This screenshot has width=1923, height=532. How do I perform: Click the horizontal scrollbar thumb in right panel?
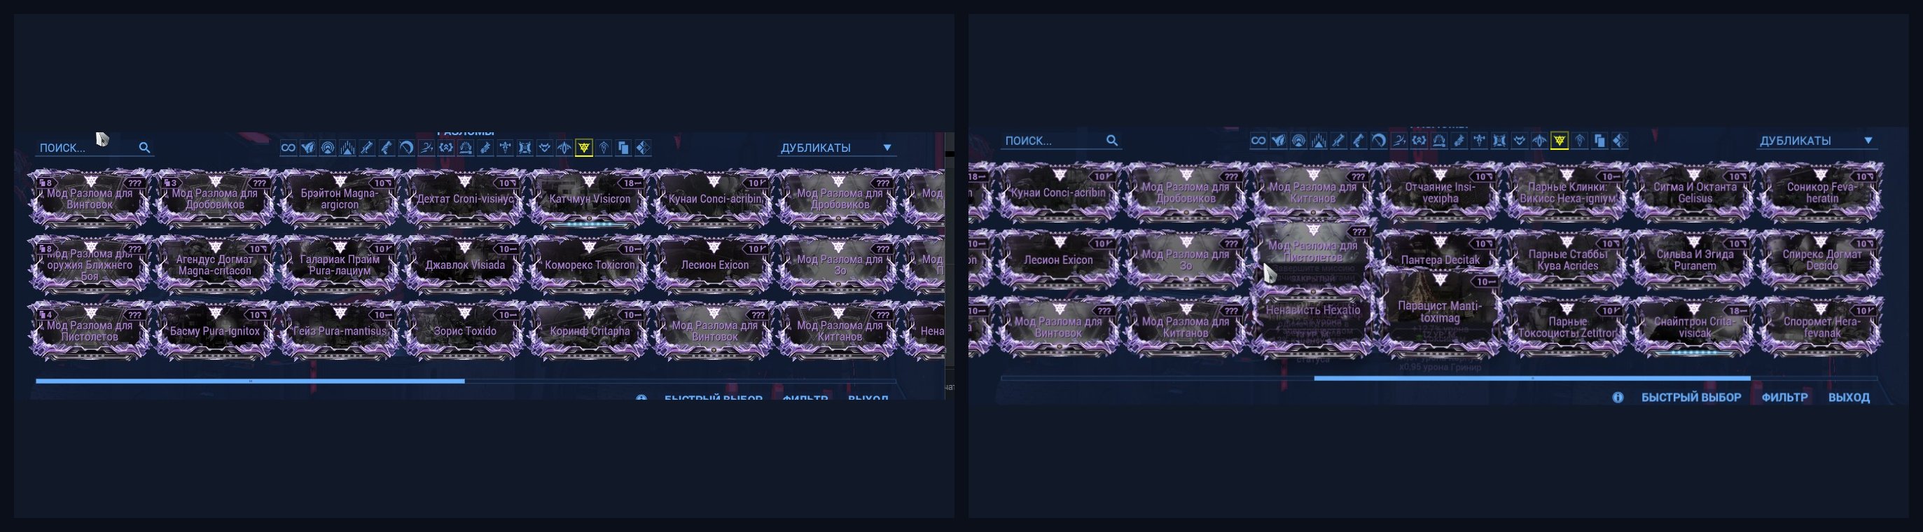1532,378
